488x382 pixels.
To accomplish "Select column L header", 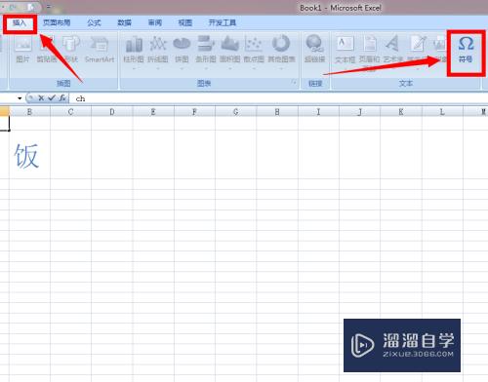I will point(442,112).
